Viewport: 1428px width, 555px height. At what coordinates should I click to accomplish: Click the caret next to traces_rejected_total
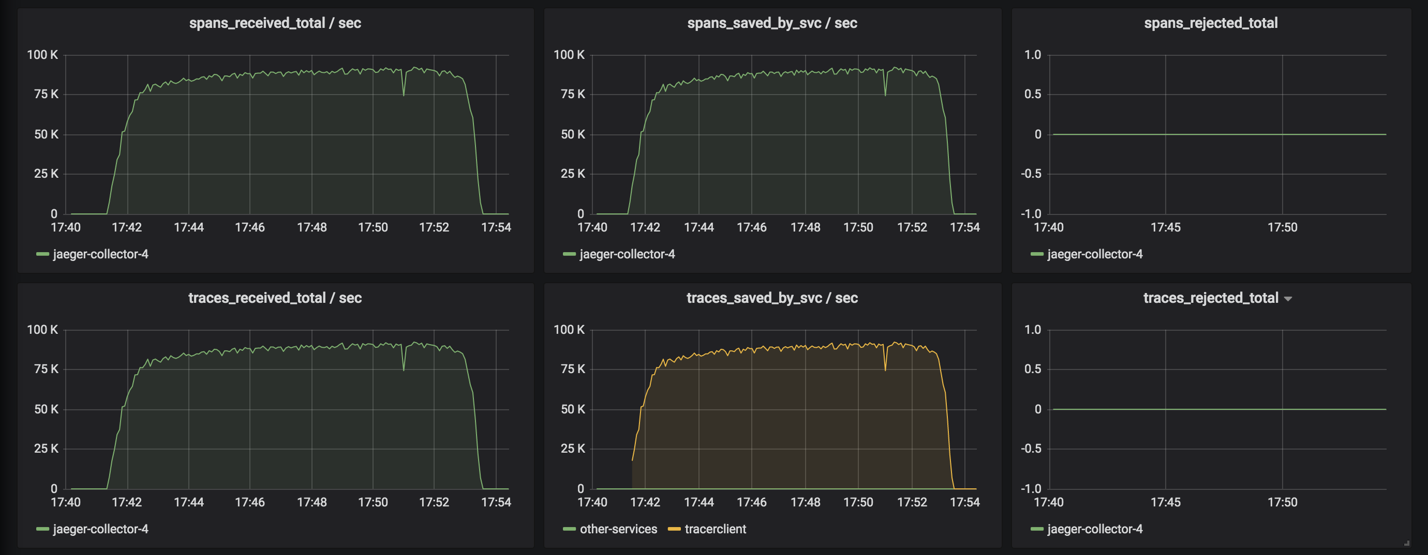point(1288,299)
